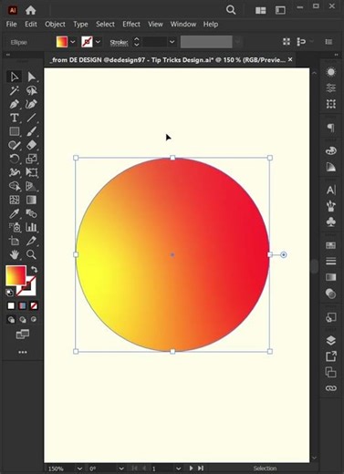Open the control bar options list menu
344x474 pixels.
[x=328, y=42]
